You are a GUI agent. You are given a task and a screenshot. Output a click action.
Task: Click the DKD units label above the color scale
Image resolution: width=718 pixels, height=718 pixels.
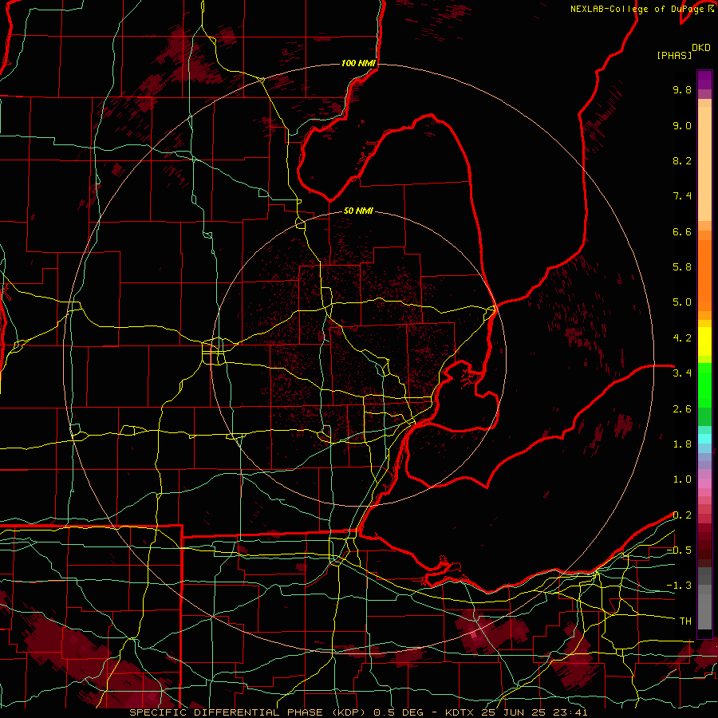701,48
